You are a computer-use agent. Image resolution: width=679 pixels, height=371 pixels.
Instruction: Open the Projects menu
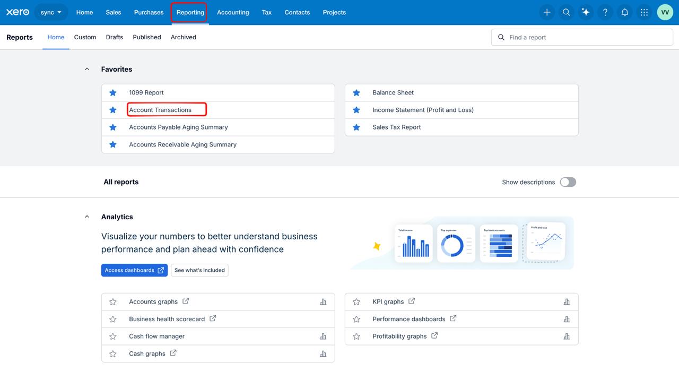coord(334,12)
